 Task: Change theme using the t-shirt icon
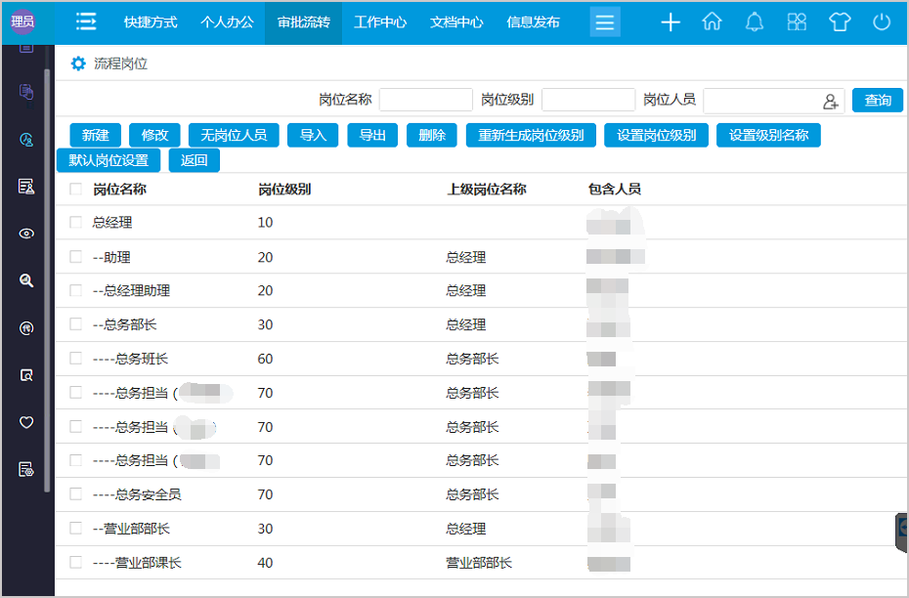[839, 21]
